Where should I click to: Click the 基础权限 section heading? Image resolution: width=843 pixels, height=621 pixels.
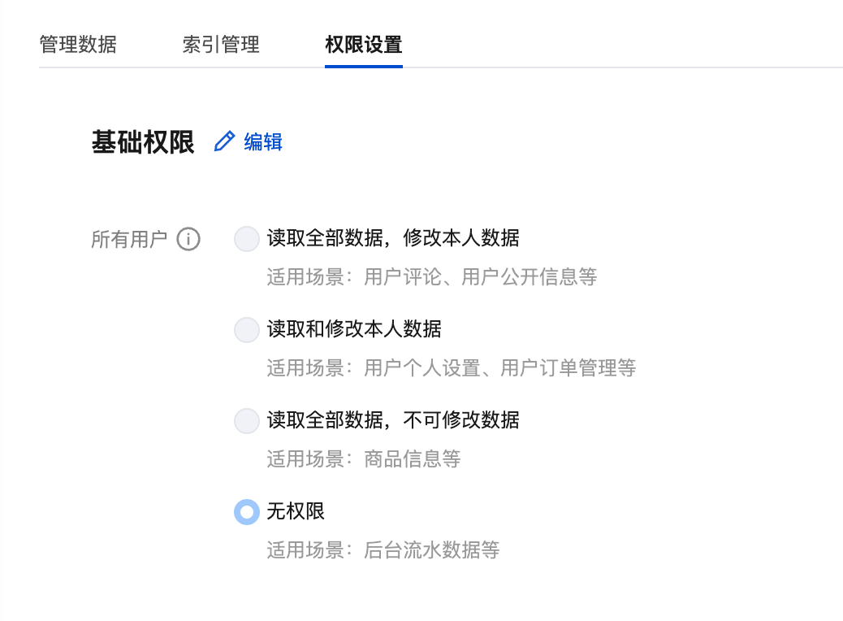pyautogui.click(x=143, y=142)
